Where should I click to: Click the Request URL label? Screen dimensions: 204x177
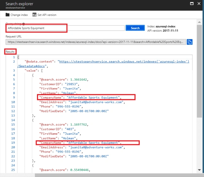click(x=13, y=37)
